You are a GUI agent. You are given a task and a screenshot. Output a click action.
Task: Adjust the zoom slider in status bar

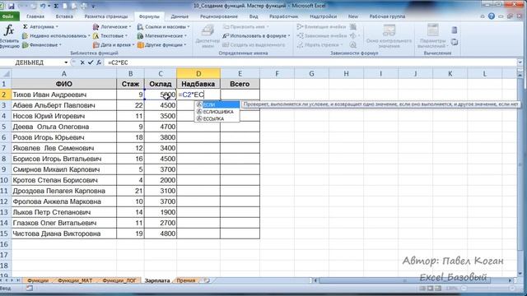coord(487,289)
